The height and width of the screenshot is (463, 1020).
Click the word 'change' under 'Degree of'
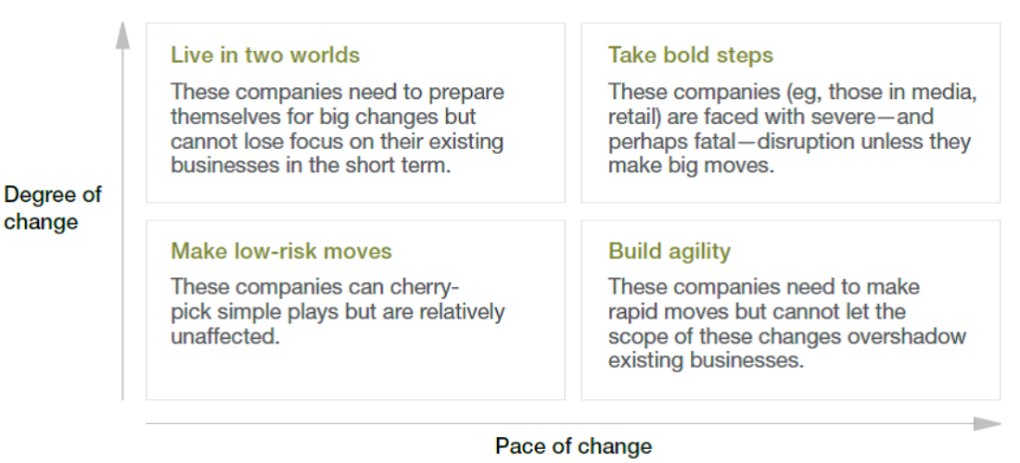pos(40,222)
